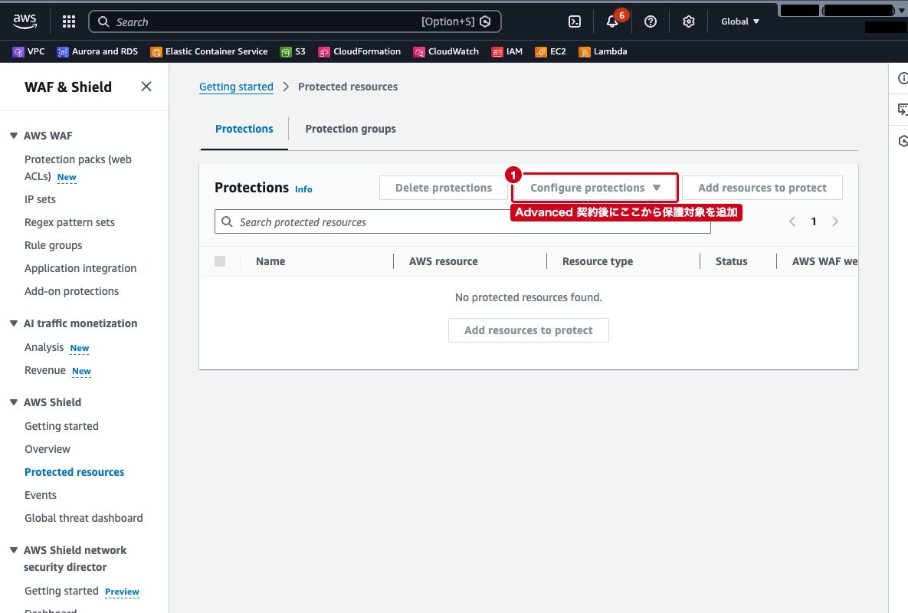Open the Lambda shortcut
Viewport: 908px width, 613px height.
(603, 51)
